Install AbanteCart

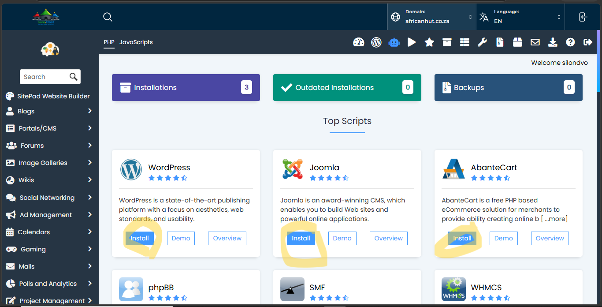click(462, 238)
